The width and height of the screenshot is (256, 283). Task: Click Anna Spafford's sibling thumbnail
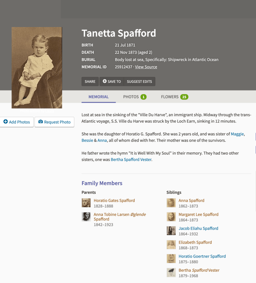coord(171,203)
